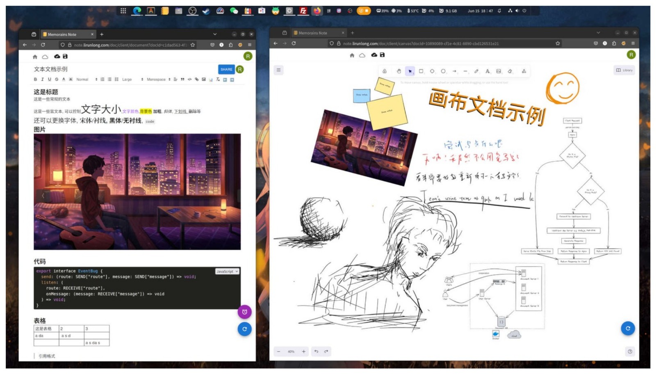Select the Hand pan tool on canvas

pyautogui.click(x=399, y=71)
